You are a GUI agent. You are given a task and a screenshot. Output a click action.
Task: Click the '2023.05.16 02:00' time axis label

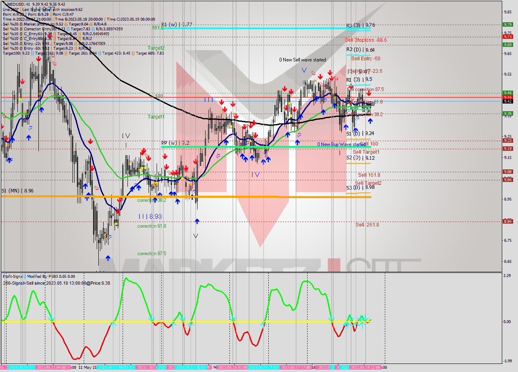click(x=233, y=368)
